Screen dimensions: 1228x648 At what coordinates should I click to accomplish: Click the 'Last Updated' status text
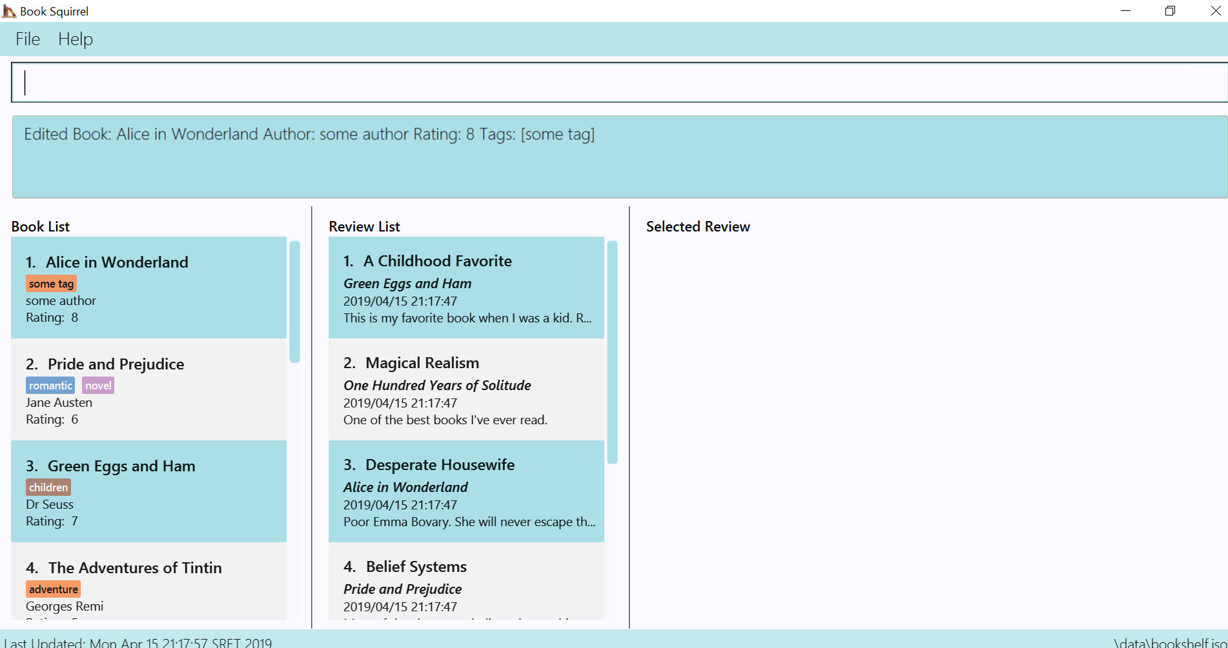pyautogui.click(x=138, y=642)
